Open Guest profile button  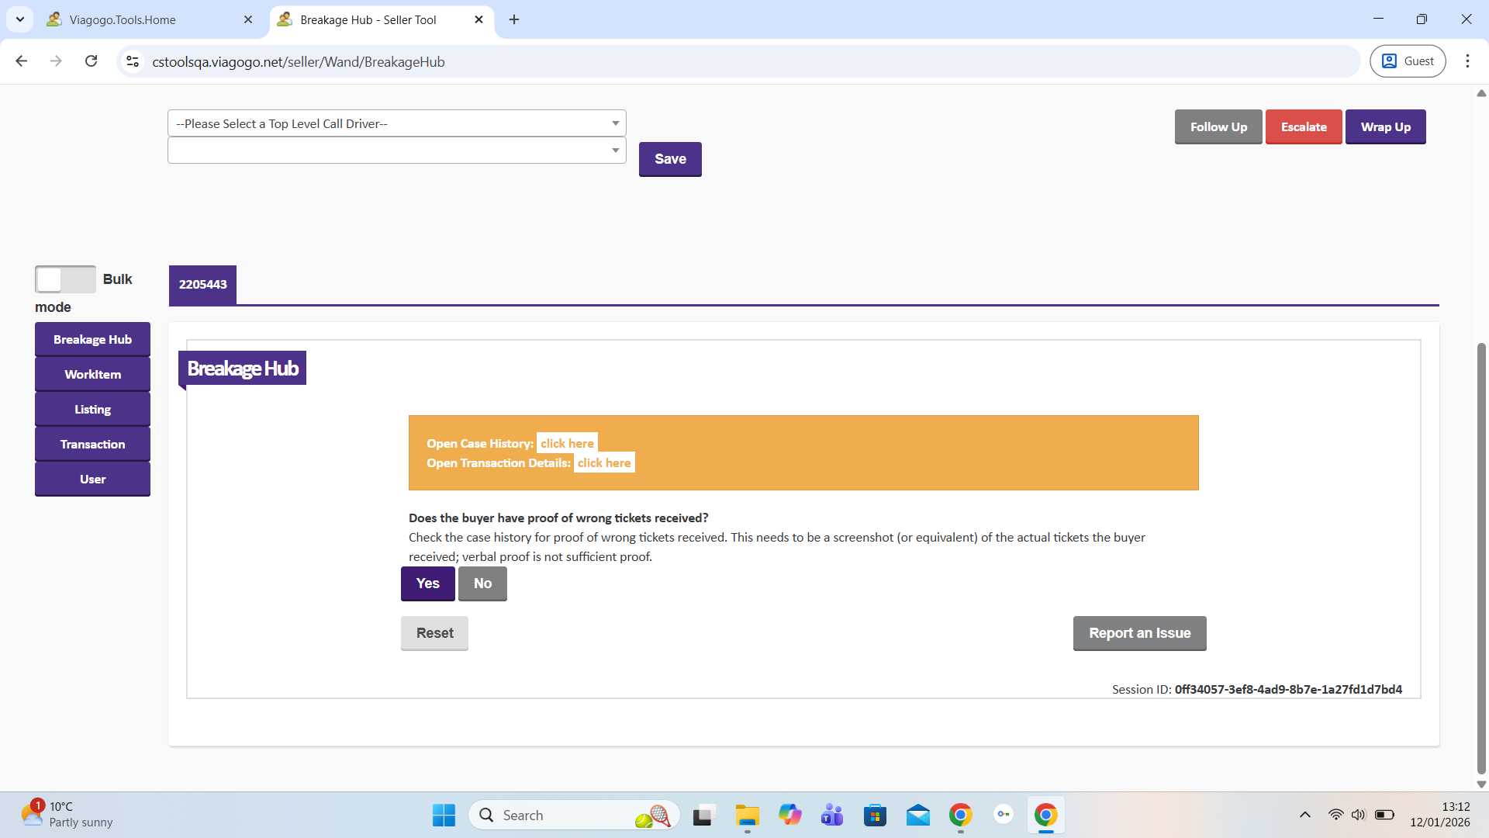point(1408,61)
